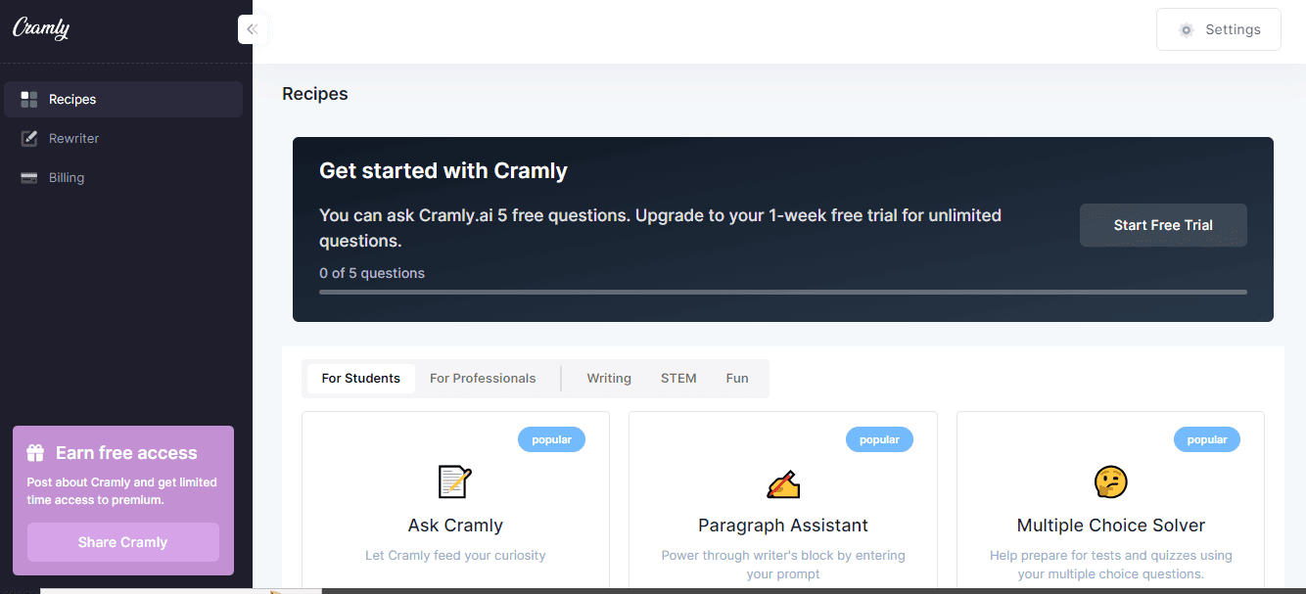
Task: Select the Recipes icon in the sidebar
Action: tap(30, 99)
